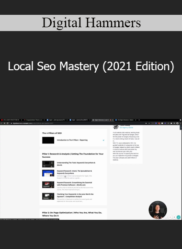Click the Local Seo Mastery (2021 Edition) title
Viewport: 182px width, 249px height.
click(x=91, y=66)
